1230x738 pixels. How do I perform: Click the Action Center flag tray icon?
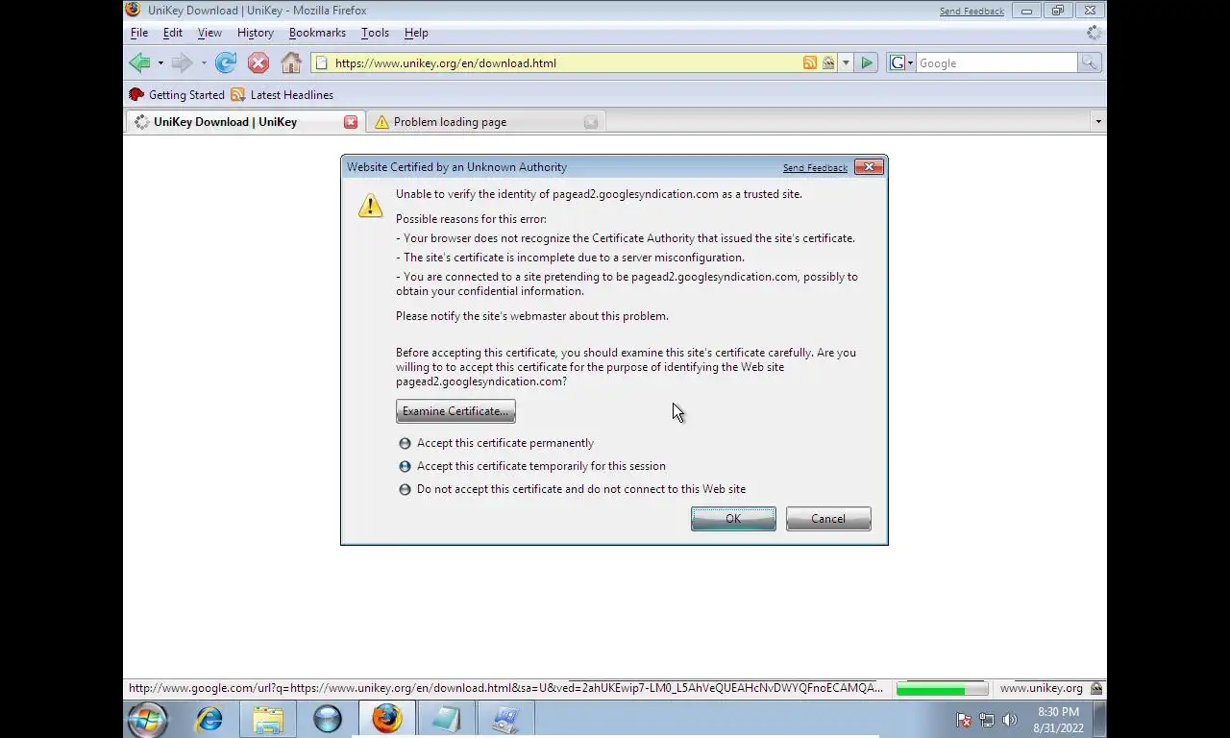tap(964, 720)
